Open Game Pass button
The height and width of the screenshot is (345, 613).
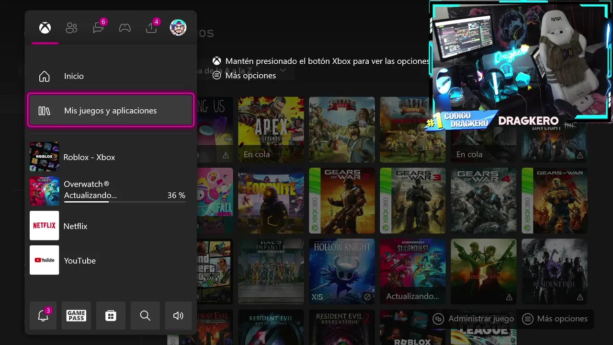click(76, 315)
